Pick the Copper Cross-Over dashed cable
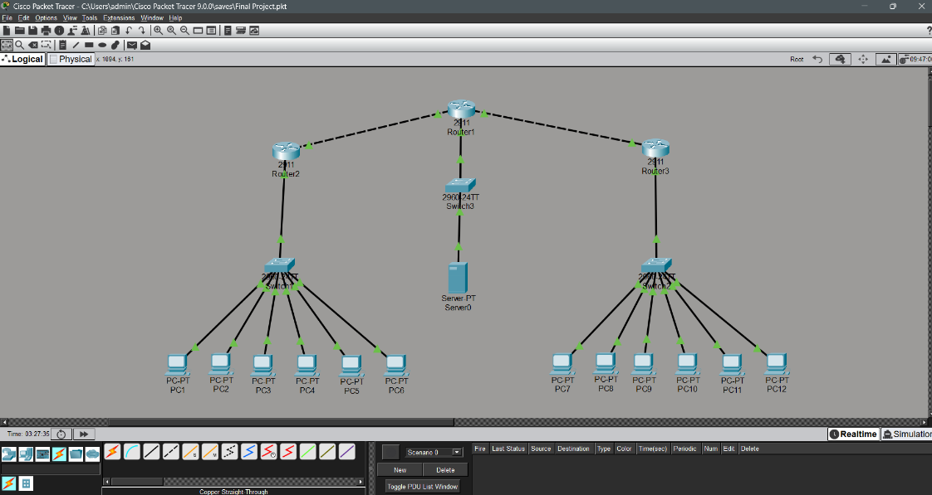Viewport: 932px width, 495px height. click(x=170, y=452)
